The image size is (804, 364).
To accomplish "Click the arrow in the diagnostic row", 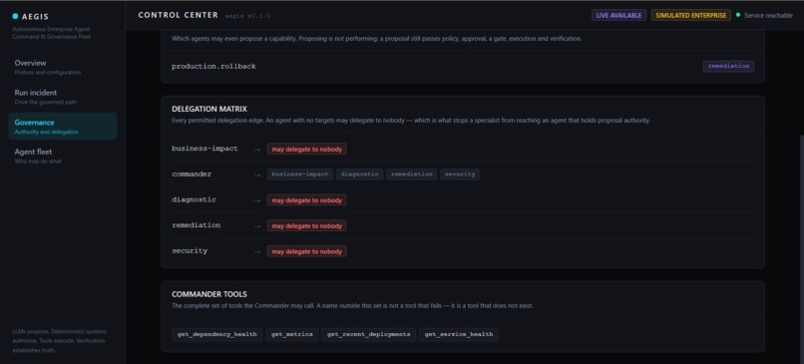I will coord(257,200).
